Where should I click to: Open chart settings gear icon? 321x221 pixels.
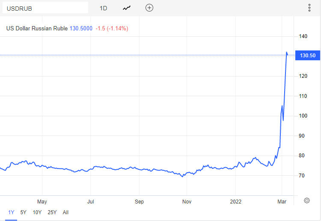(307, 200)
